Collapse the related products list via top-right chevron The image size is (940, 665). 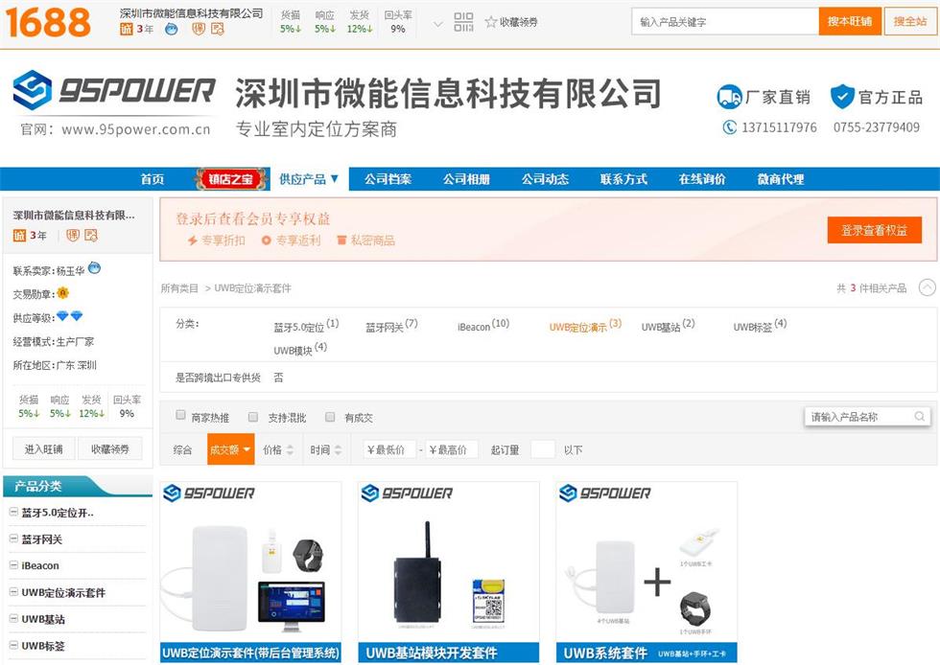point(927,287)
